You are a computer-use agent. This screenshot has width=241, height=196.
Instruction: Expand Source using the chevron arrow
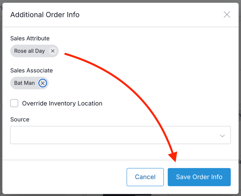pyautogui.click(x=222, y=136)
